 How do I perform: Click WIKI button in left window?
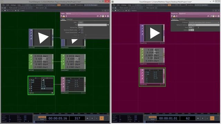point(28,5)
